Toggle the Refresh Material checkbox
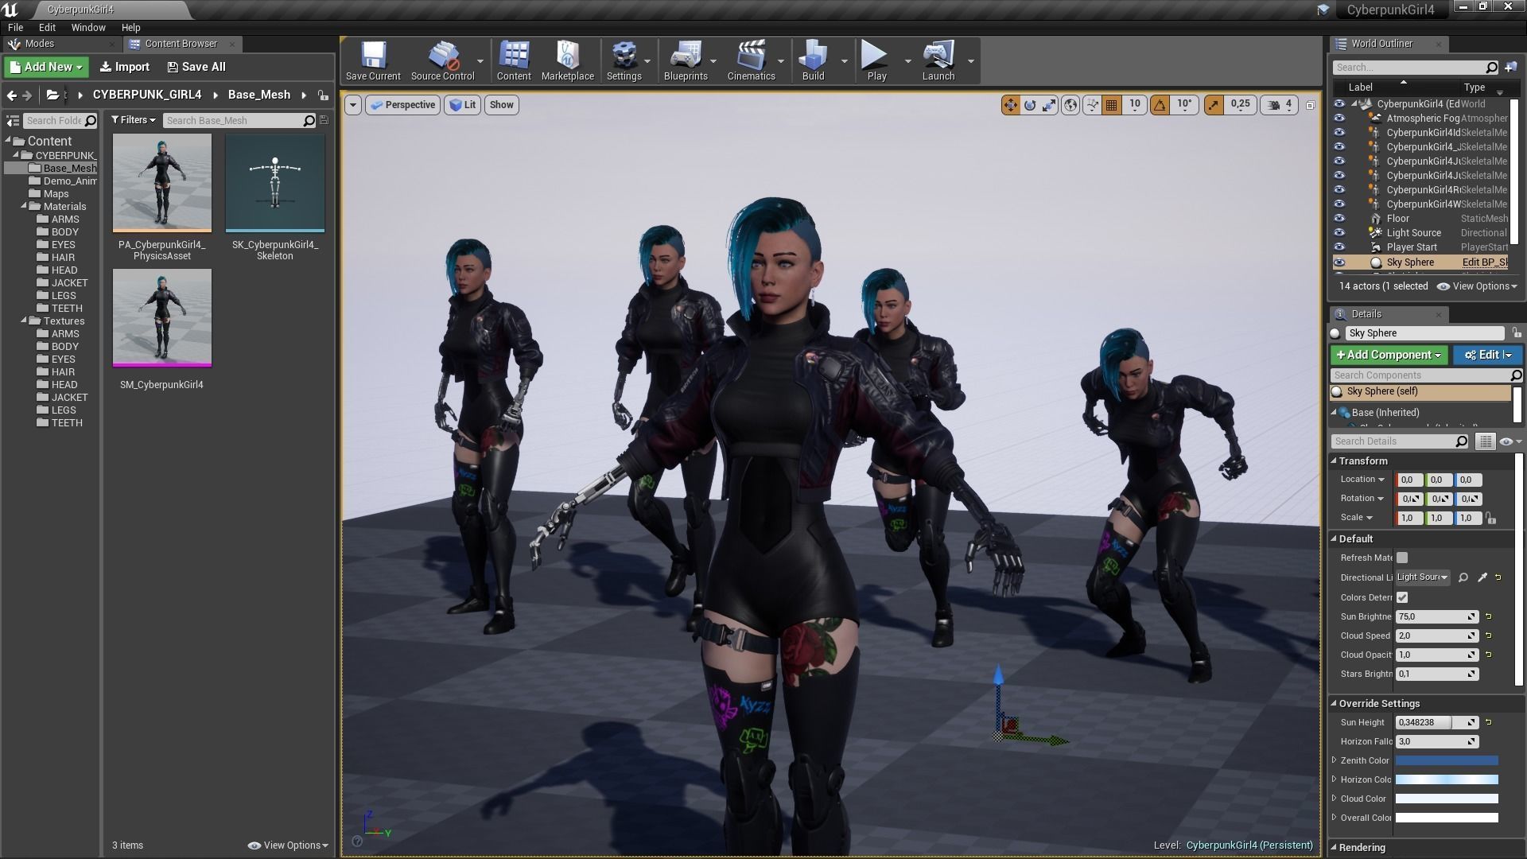1527x859 pixels. pyautogui.click(x=1402, y=558)
